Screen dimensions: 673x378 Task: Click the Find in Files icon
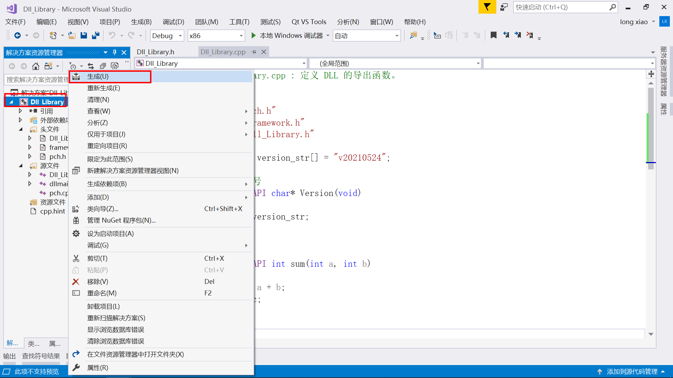[x=413, y=35]
